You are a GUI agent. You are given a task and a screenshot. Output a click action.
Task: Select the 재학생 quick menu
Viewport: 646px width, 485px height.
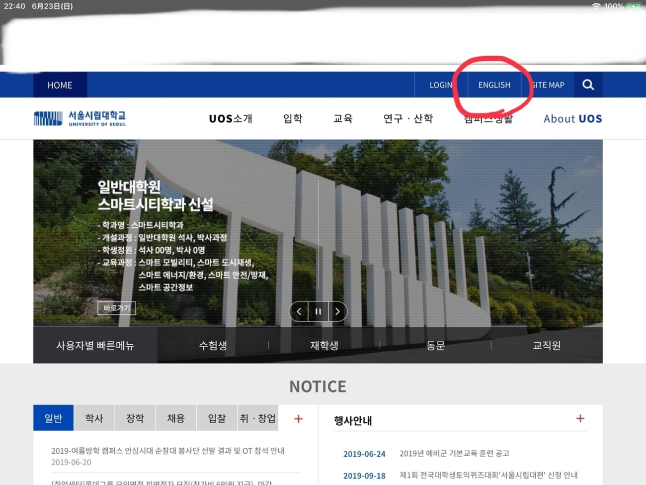pyautogui.click(x=324, y=345)
